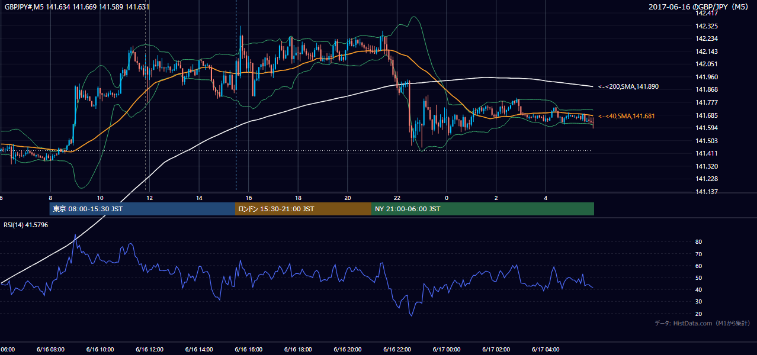This screenshot has width=757, height=355.
Task: Click the 6/16 14:00 time label
Action: click(199, 350)
